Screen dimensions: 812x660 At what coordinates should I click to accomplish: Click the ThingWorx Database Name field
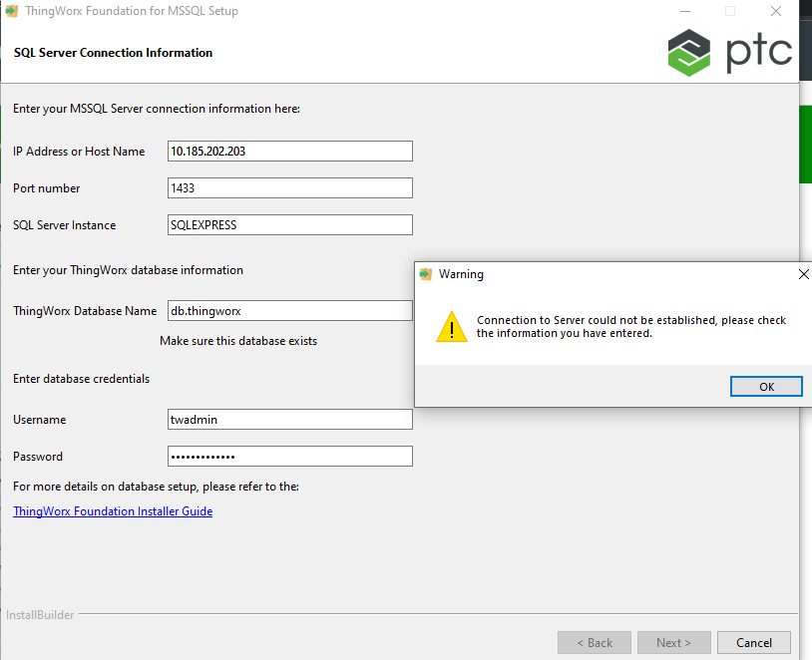coord(289,310)
